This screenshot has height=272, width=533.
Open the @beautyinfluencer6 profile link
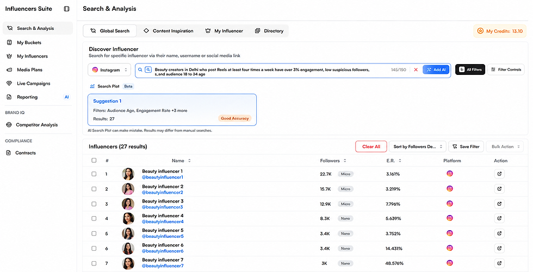pyautogui.click(x=163, y=251)
